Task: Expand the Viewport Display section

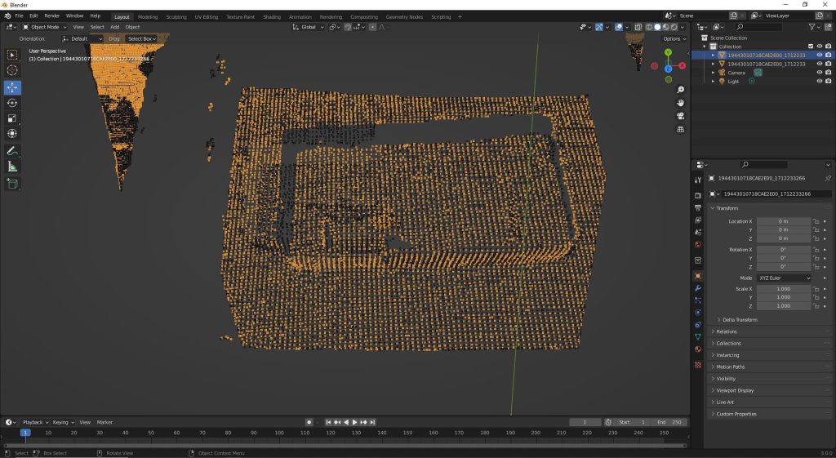Action: (735, 390)
